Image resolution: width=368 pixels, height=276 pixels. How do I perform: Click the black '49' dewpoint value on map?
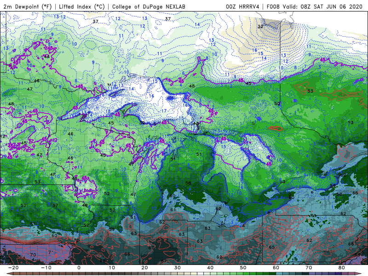pos(75,178)
